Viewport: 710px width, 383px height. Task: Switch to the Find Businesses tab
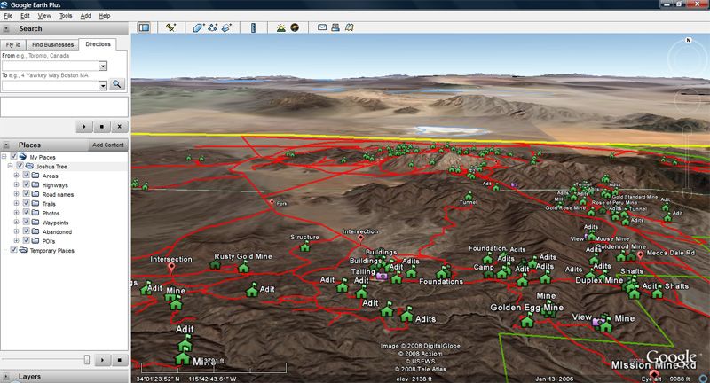[52, 44]
